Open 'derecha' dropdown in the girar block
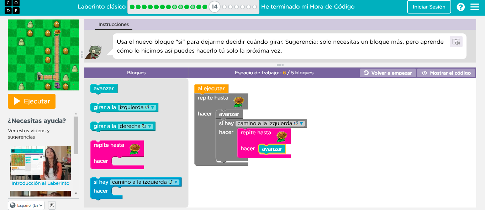The height and width of the screenshot is (210, 485). (x=136, y=126)
